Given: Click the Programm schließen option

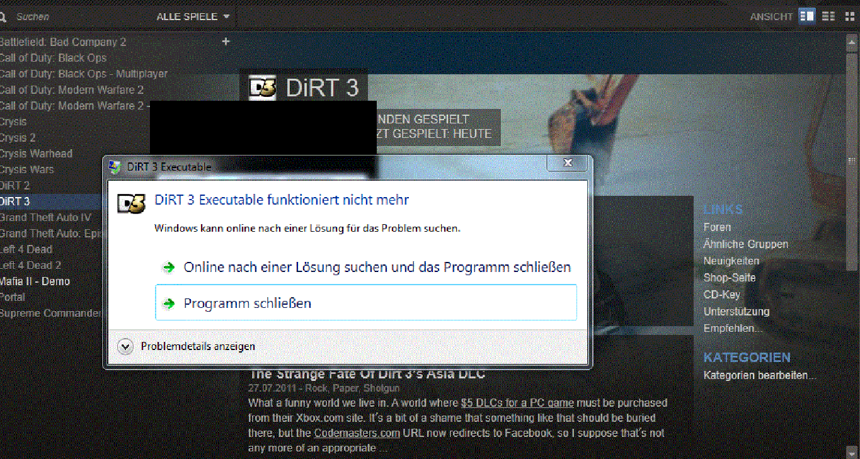Looking at the screenshot, I should pyautogui.click(x=366, y=303).
